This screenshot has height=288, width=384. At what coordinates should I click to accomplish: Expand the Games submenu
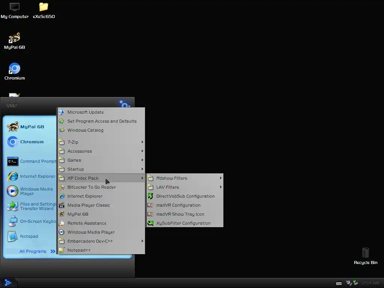[x=101, y=160]
